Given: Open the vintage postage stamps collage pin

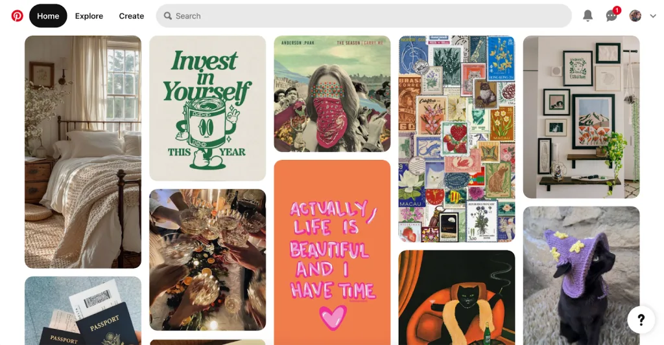Looking at the screenshot, I should [456, 139].
